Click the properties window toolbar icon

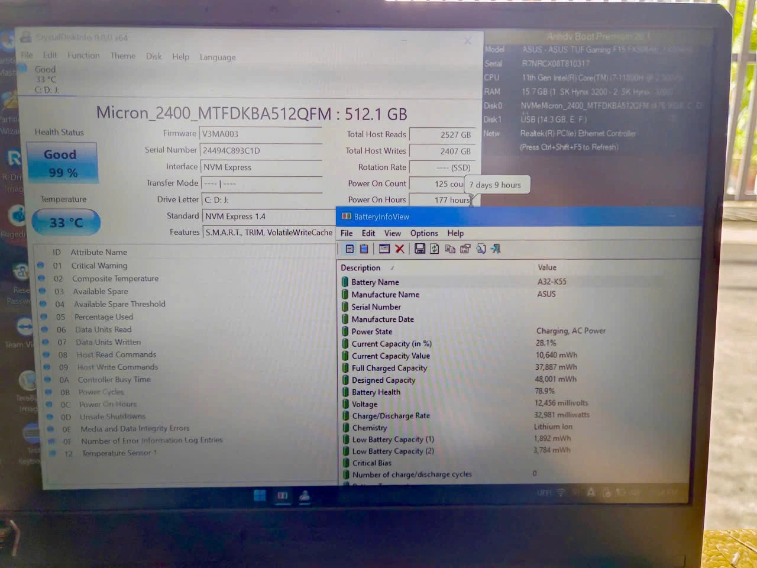pyautogui.click(x=384, y=249)
